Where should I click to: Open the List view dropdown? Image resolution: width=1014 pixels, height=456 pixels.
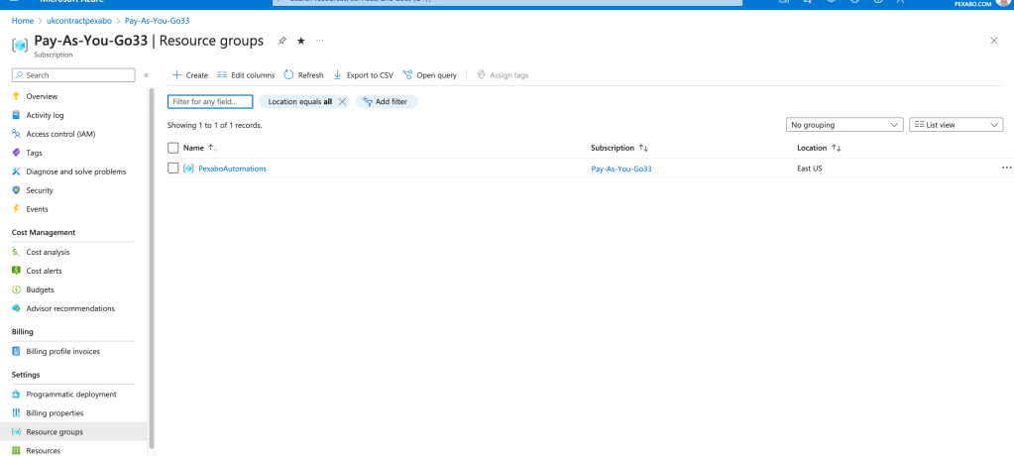[957, 125]
